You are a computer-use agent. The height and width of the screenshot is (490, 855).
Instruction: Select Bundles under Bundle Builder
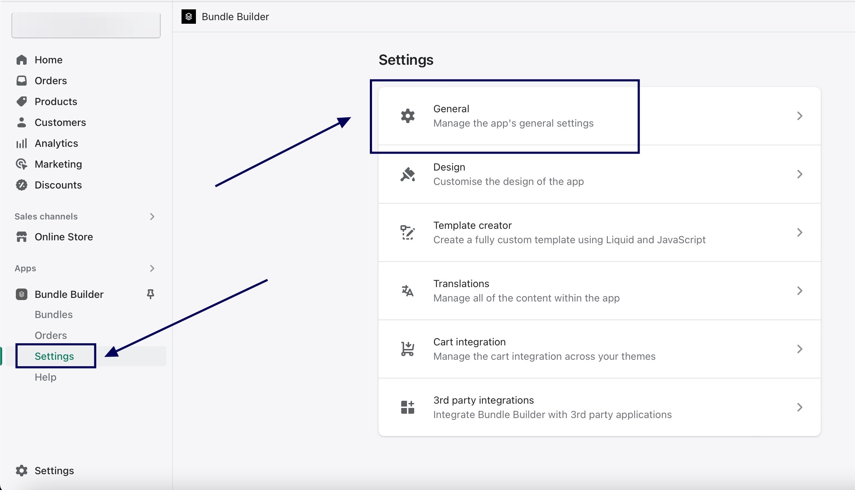pos(54,314)
